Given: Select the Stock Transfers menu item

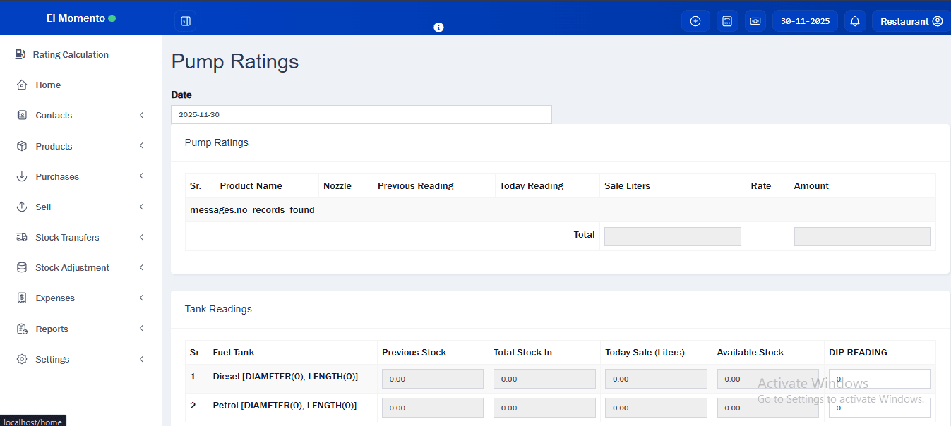Looking at the screenshot, I should click(x=67, y=237).
